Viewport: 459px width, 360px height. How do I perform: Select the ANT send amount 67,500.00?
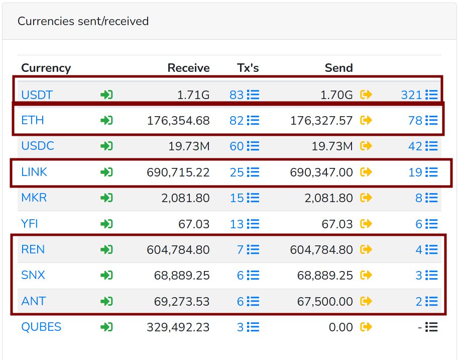point(325,301)
